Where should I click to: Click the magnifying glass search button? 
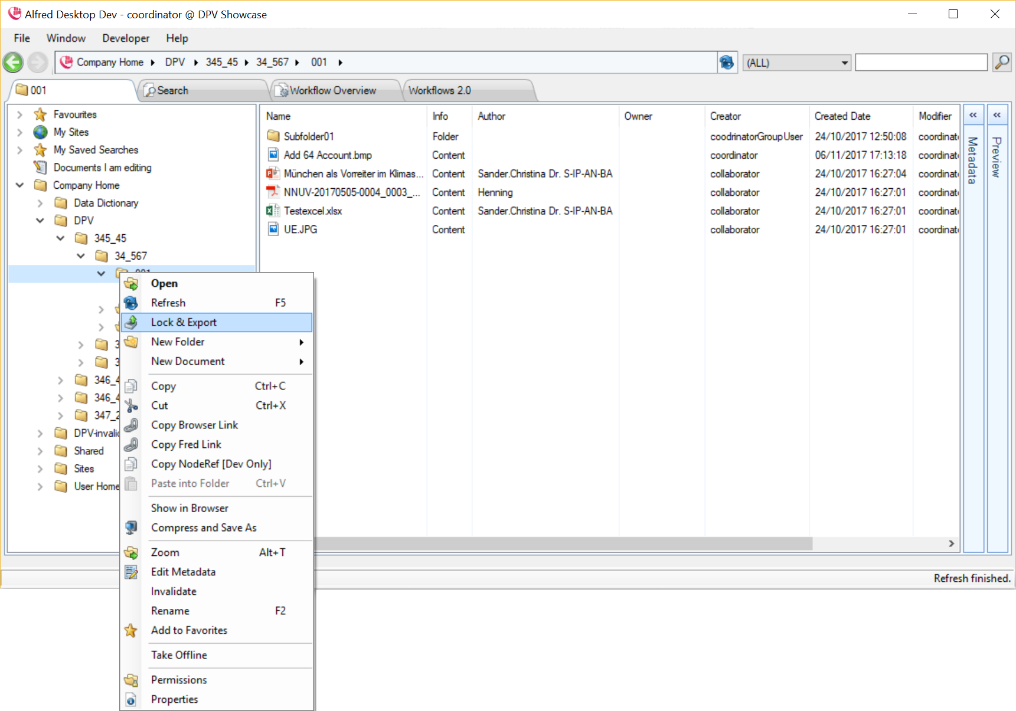(x=1002, y=63)
